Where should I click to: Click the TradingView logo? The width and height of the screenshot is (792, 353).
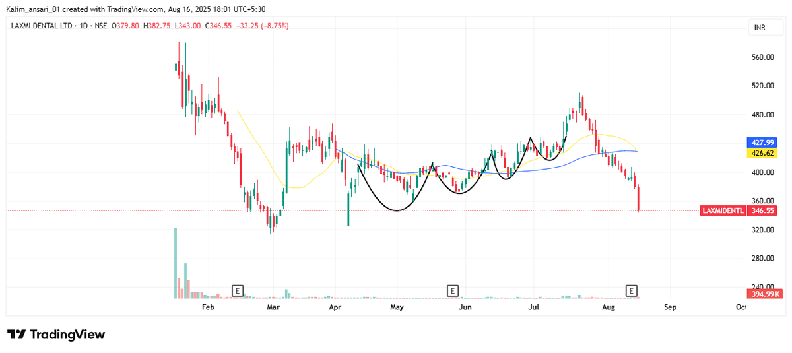point(56,335)
